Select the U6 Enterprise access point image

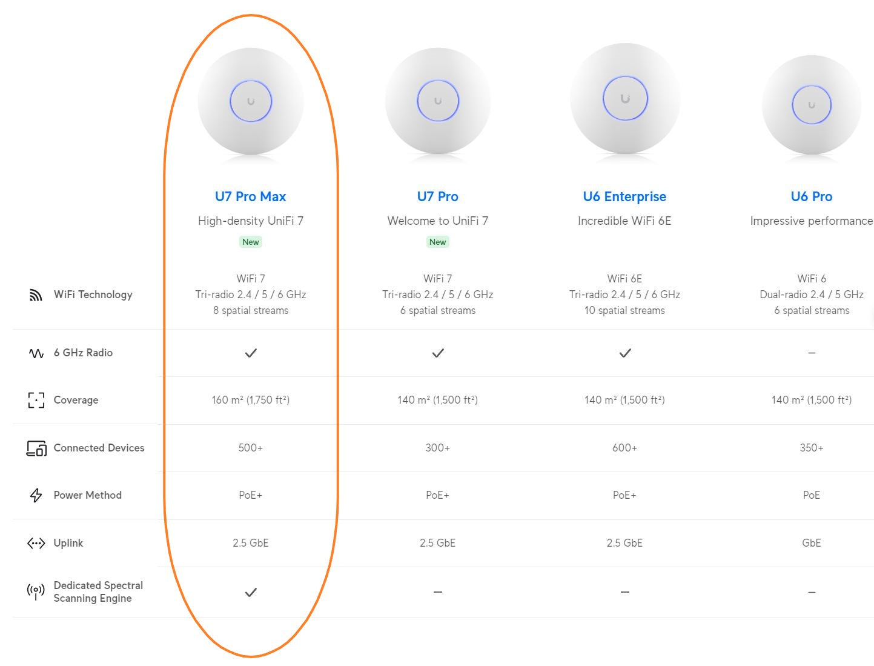625,99
